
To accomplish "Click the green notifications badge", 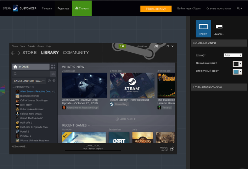I will pos(122,46).
